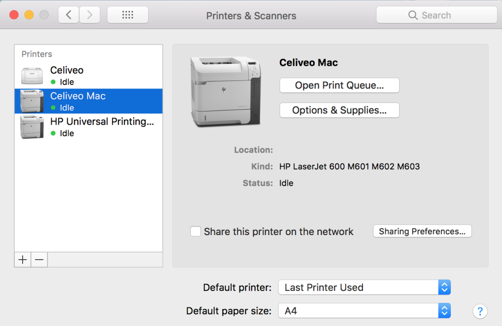Click the large HP LaserJet printer image
This screenshot has height=326, width=502.
pos(225,91)
